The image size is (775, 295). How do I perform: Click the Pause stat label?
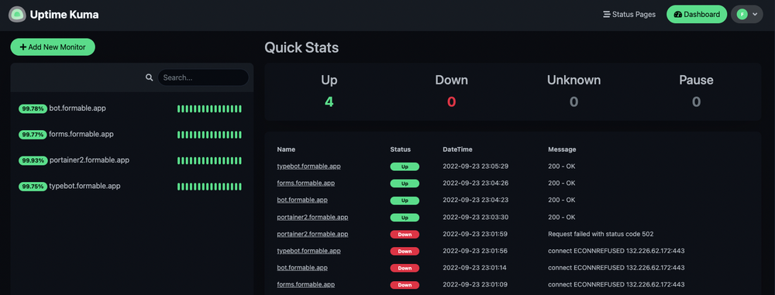(x=696, y=80)
